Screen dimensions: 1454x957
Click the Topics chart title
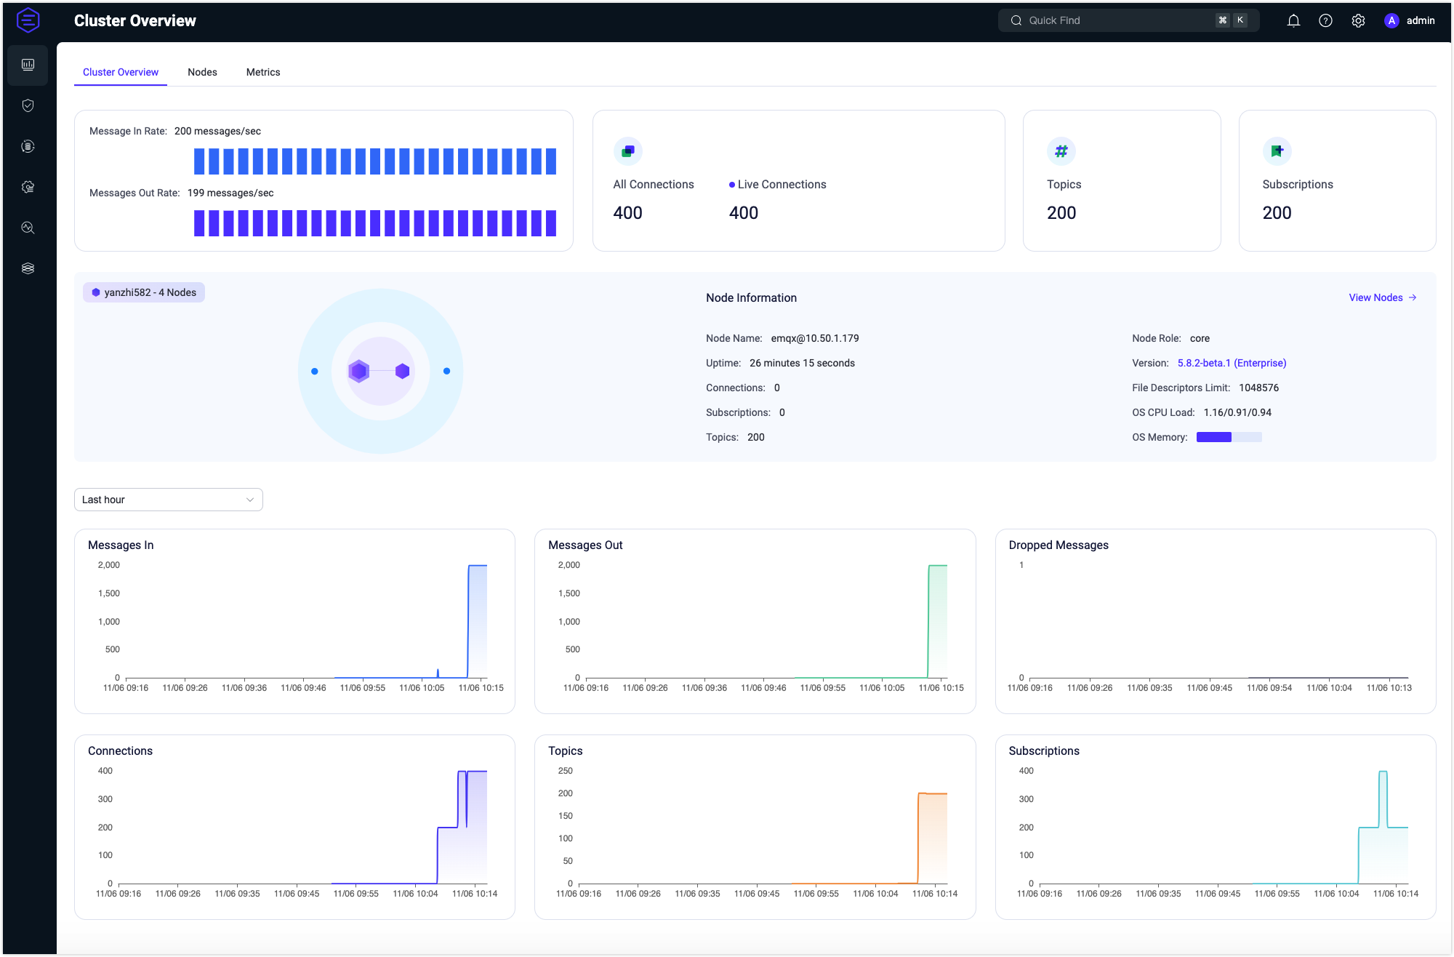click(x=566, y=750)
